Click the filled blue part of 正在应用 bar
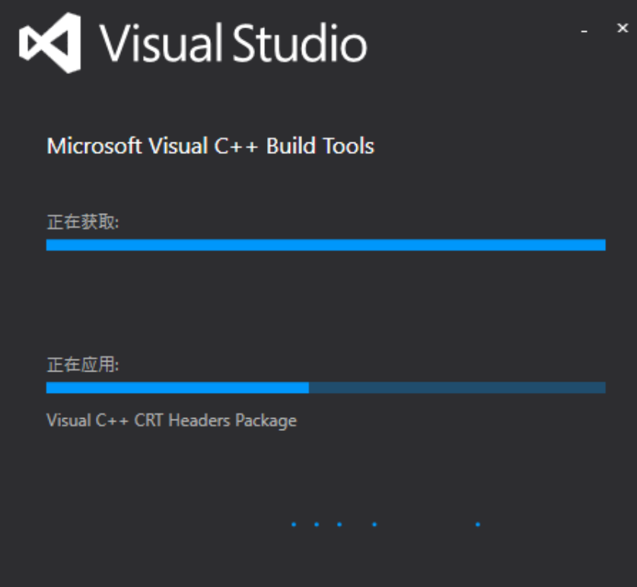 click(177, 388)
